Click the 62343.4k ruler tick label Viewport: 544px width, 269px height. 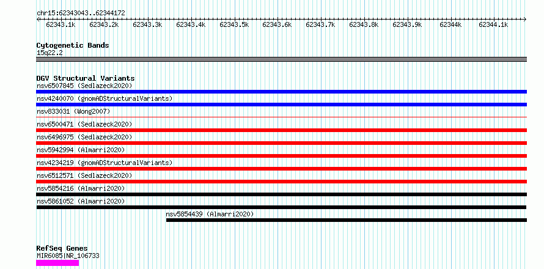coord(191,24)
